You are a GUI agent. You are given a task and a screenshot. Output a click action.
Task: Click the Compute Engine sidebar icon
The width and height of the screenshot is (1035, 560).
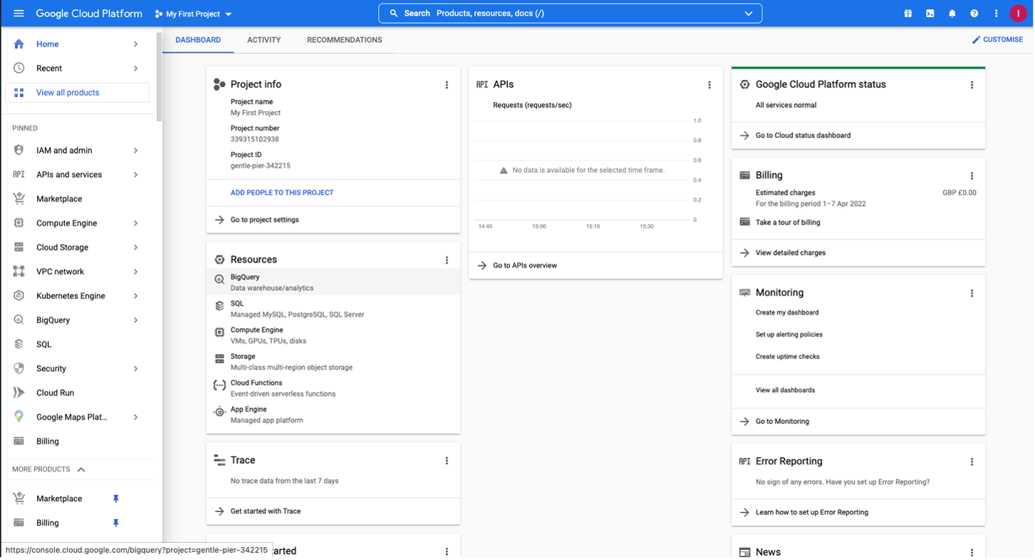click(x=19, y=223)
